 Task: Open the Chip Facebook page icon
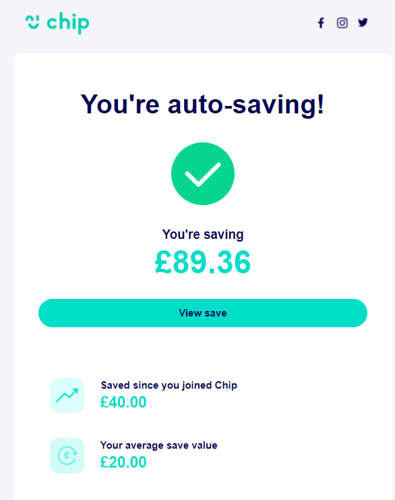[x=321, y=23]
